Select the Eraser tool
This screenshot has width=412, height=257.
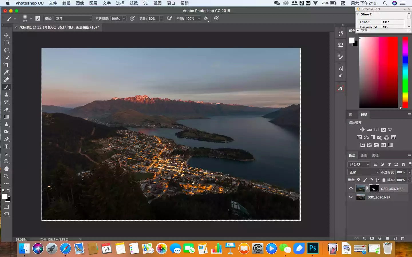(6, 109)
